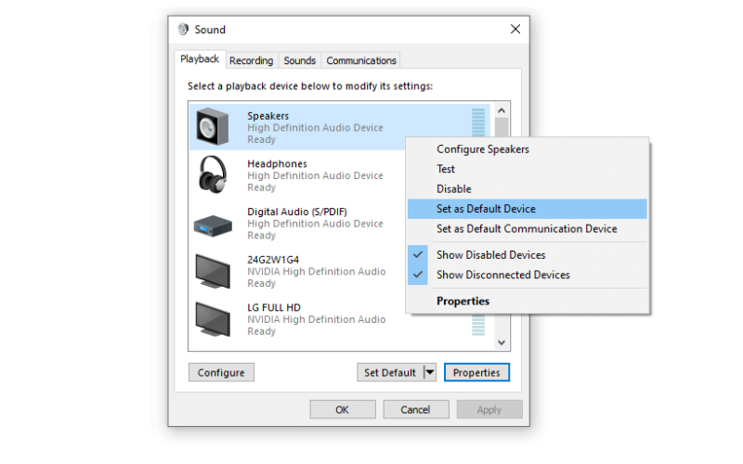The image size is (743, 464).
Task: Switch to the Recording tab
Action: 251,60
